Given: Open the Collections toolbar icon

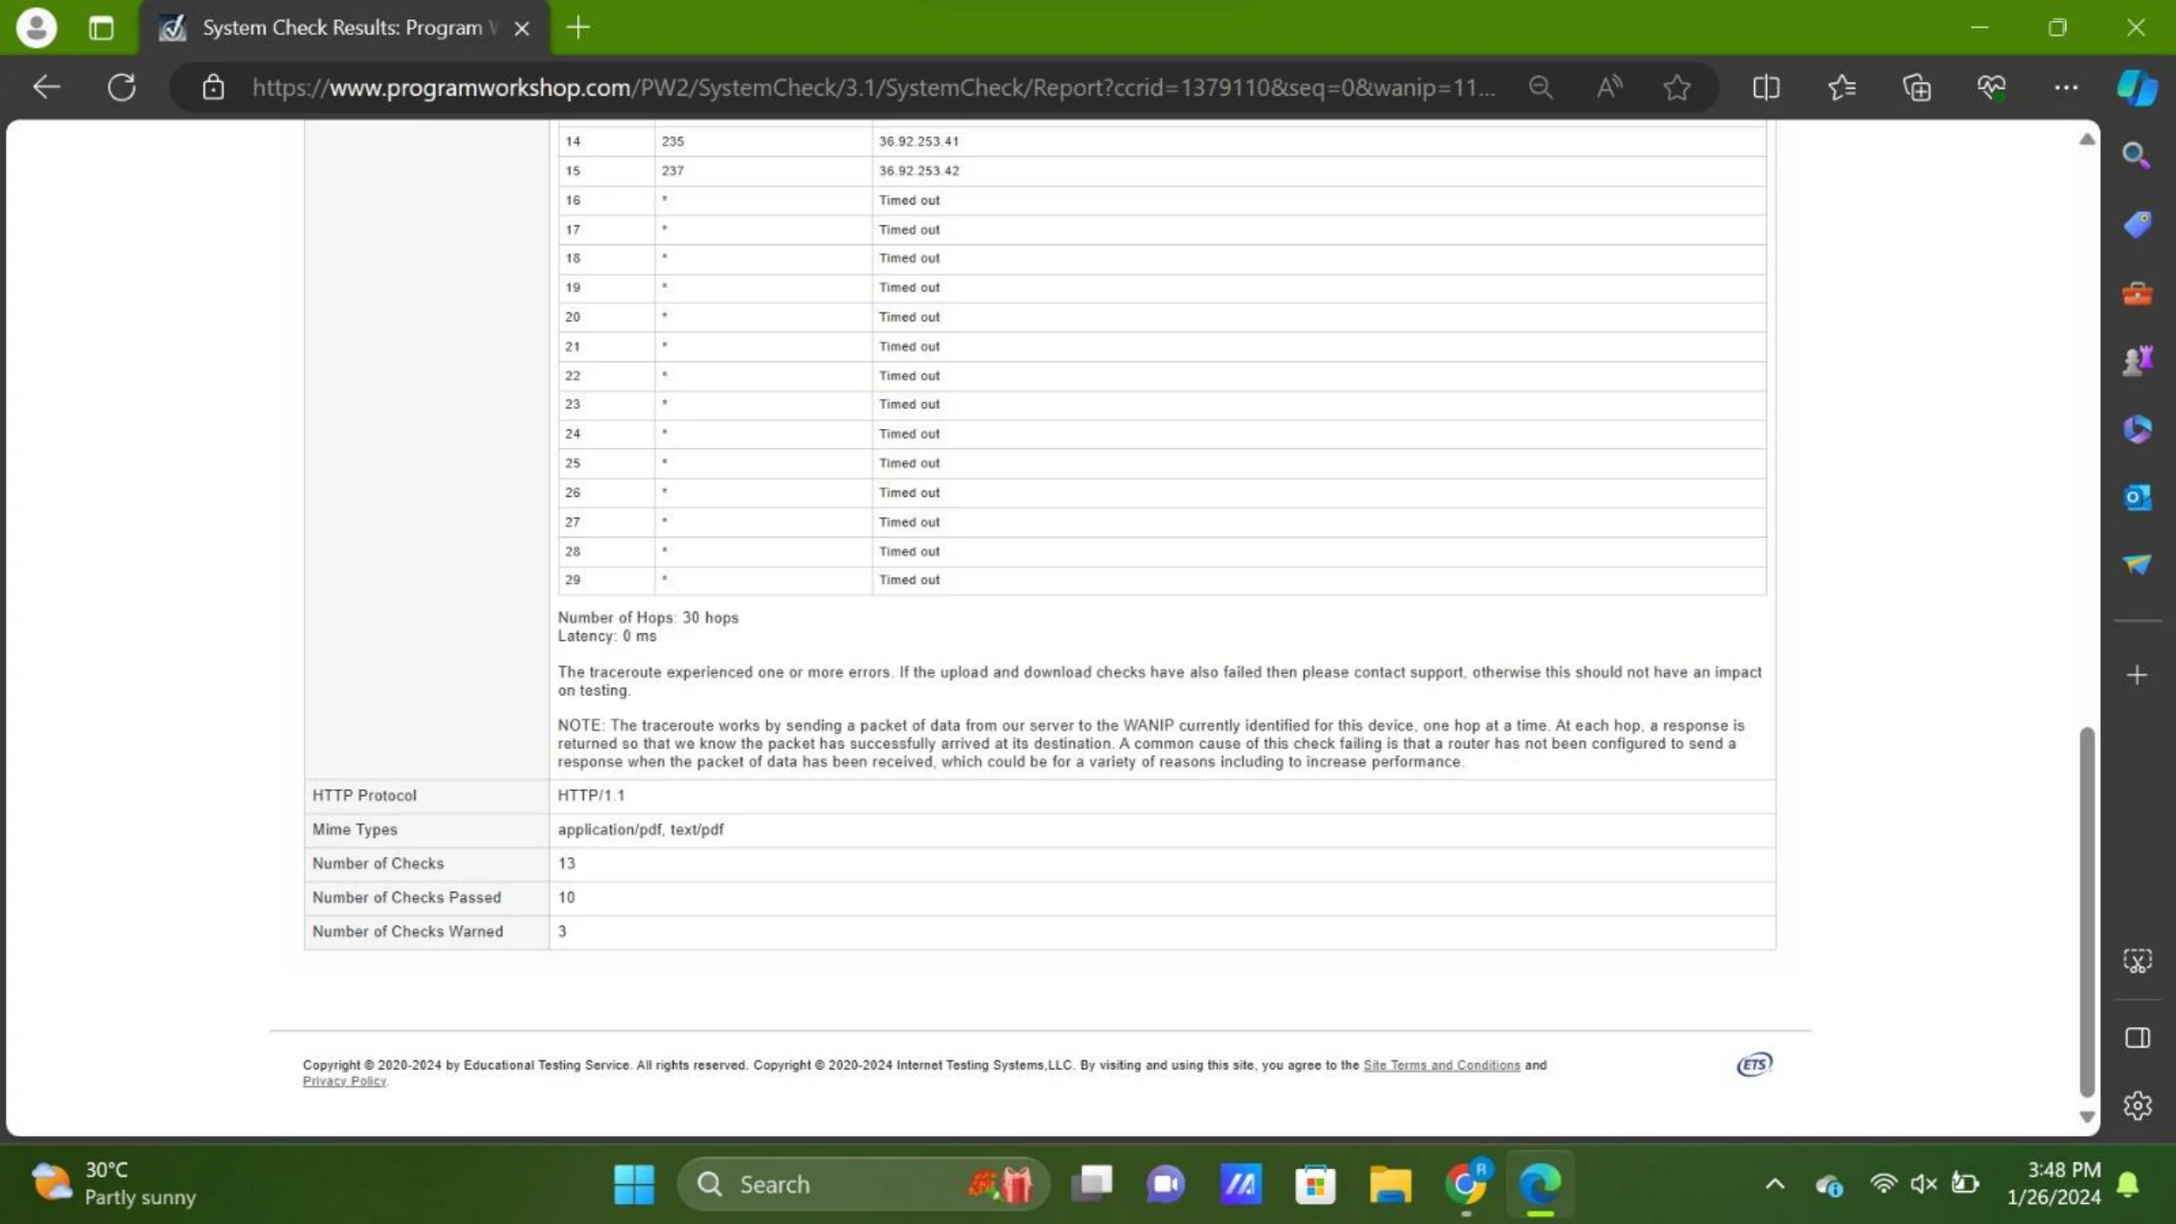Looking at the screenshot, I should (x=1916, y=87).
